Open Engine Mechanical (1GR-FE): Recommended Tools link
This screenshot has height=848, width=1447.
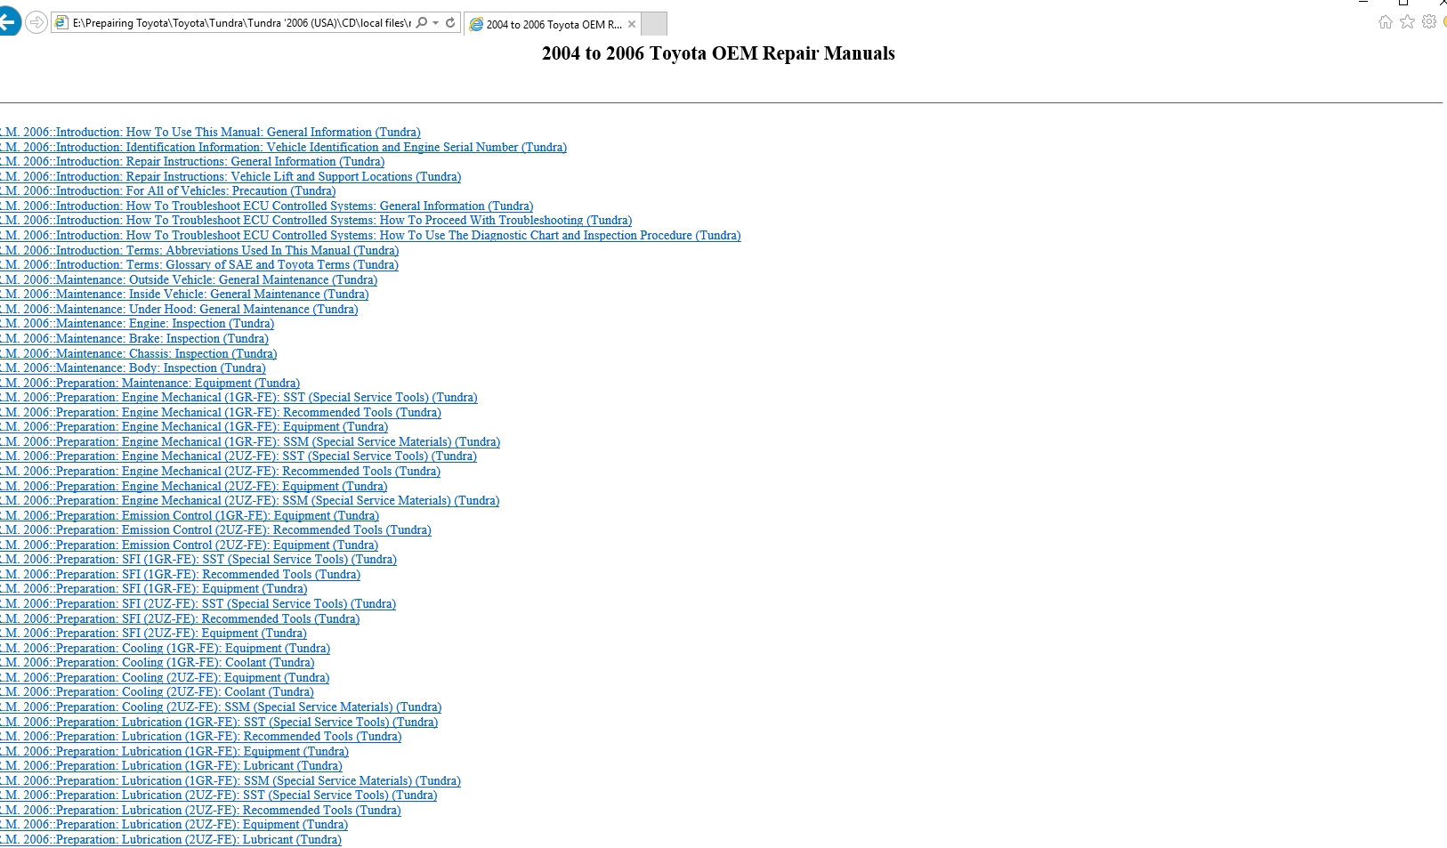221,413
